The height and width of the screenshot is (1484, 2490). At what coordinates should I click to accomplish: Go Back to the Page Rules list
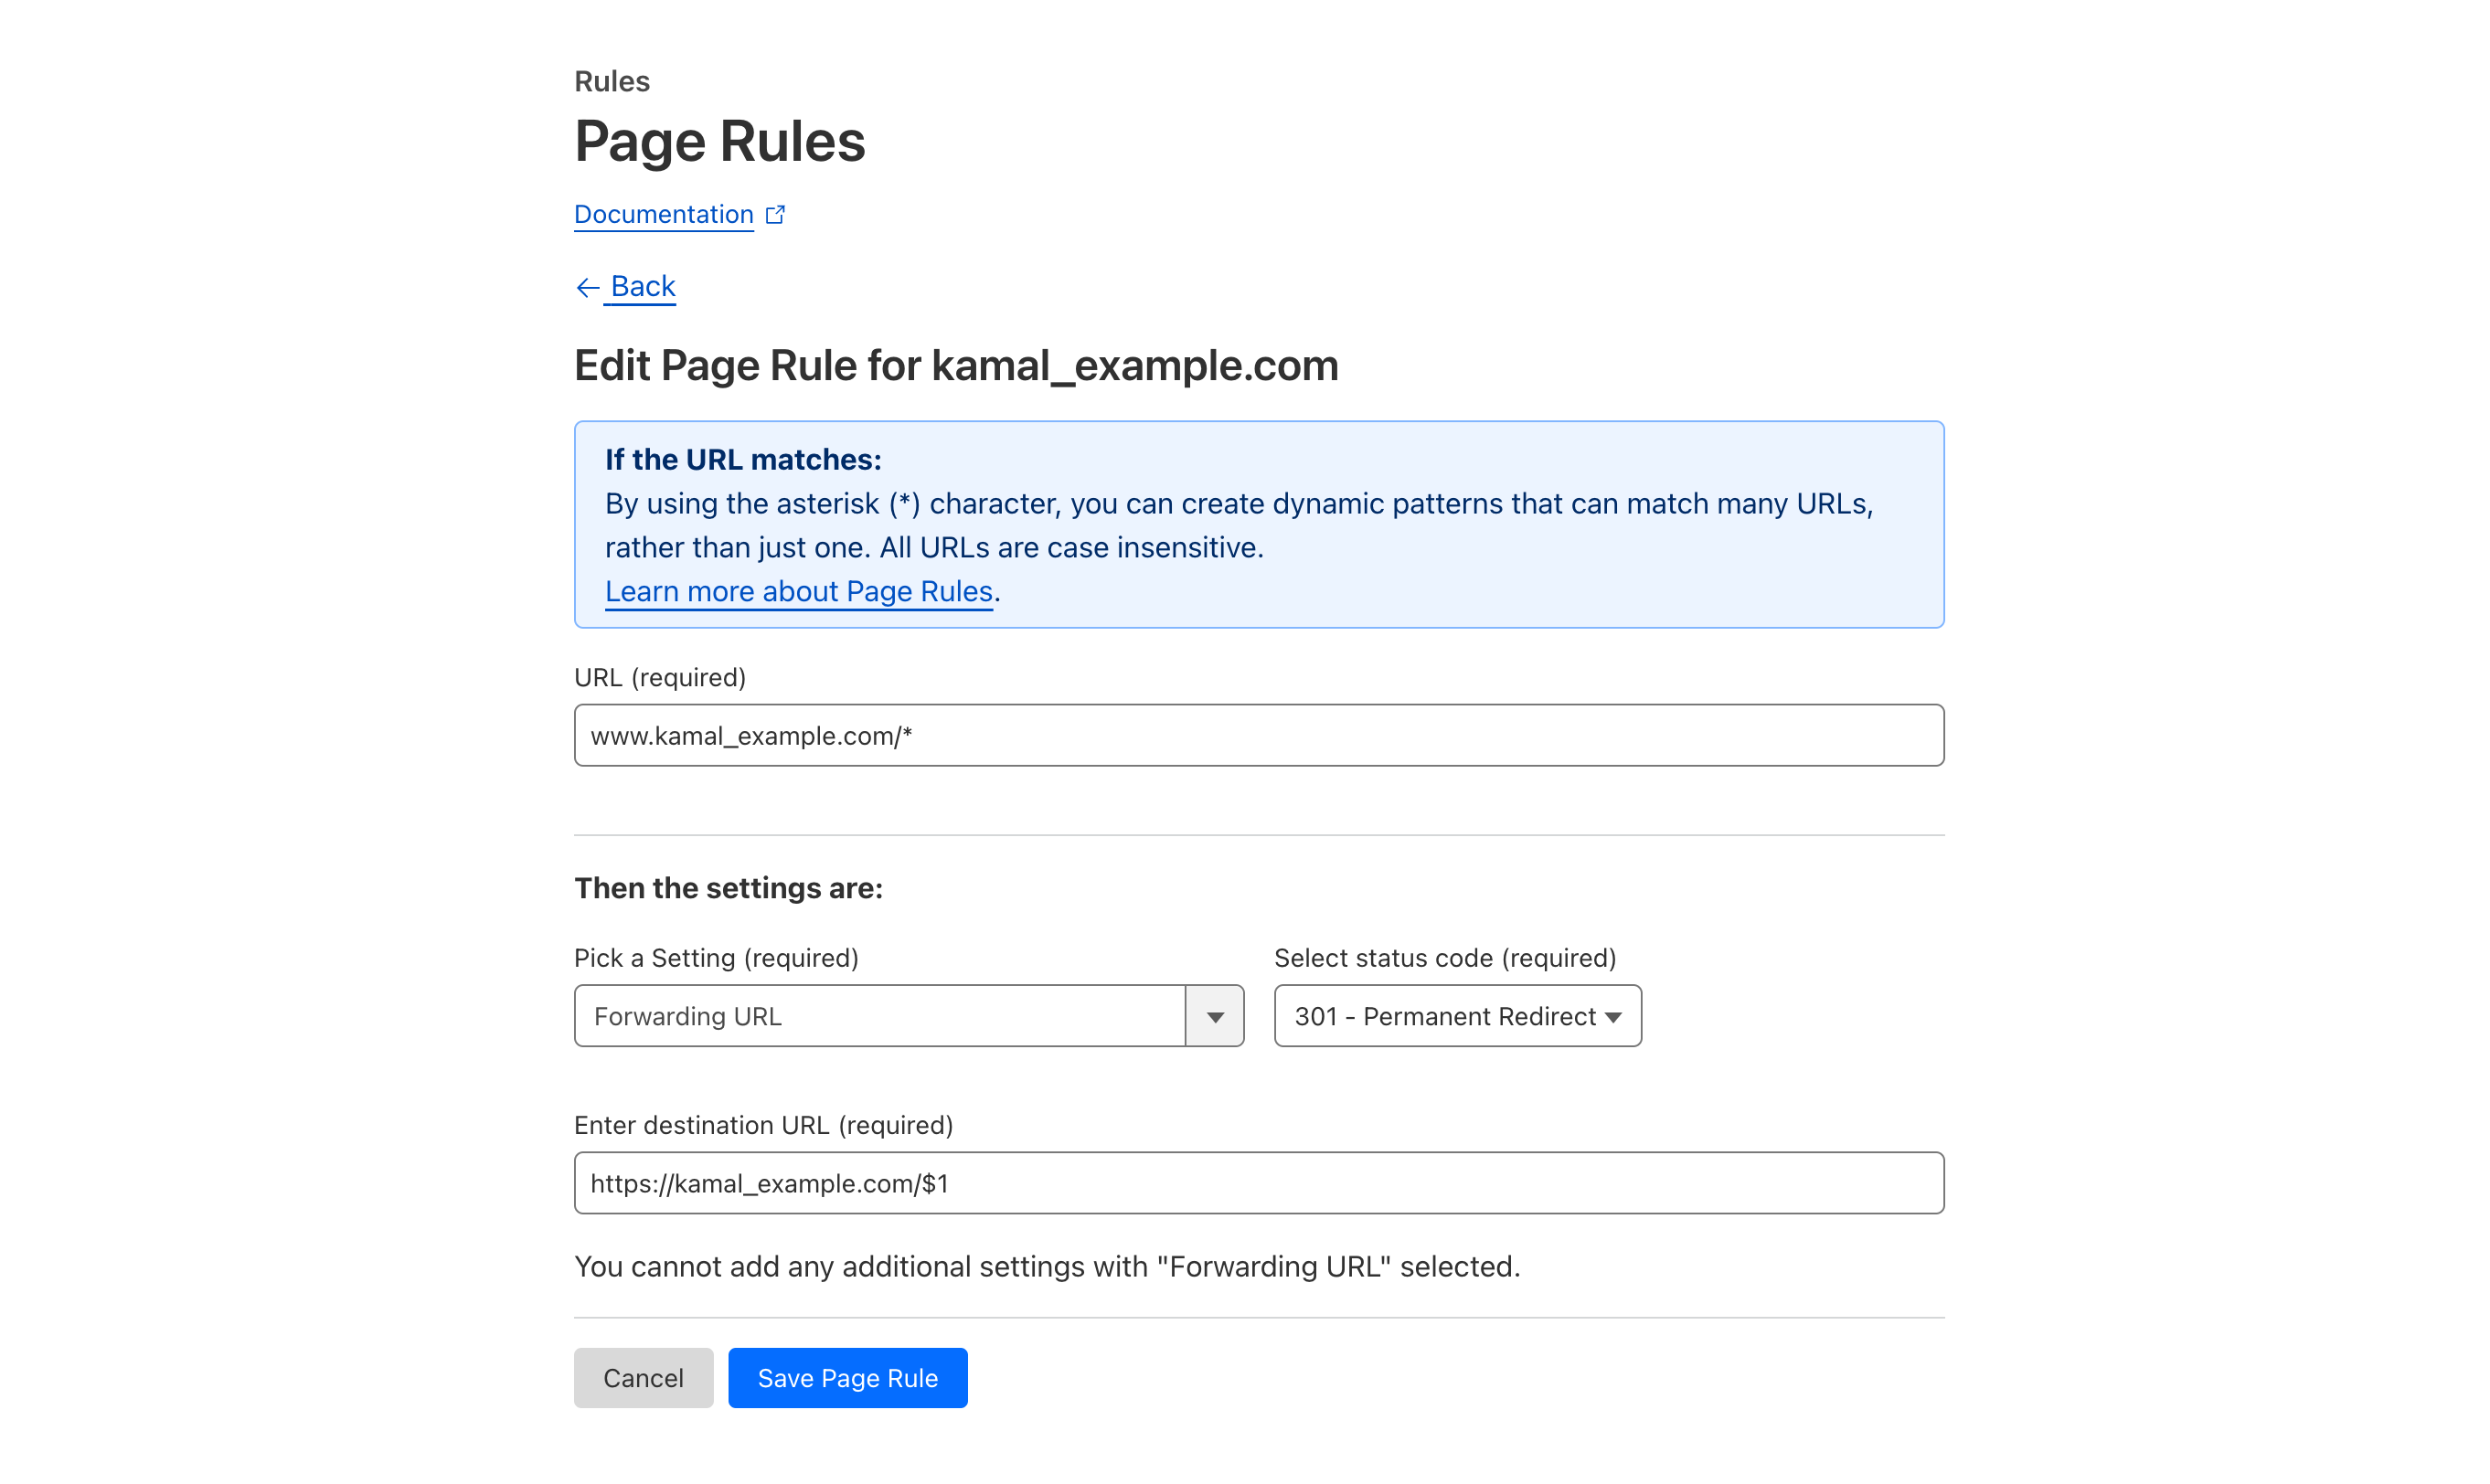click(x=642, y=287)
